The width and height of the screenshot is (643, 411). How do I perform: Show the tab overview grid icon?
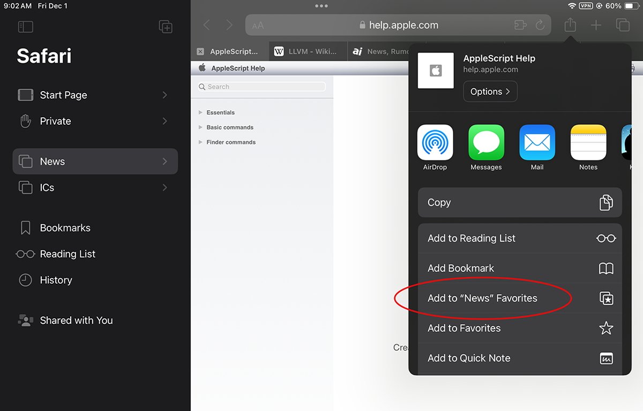pyautogui.click(x=623, y=25)
